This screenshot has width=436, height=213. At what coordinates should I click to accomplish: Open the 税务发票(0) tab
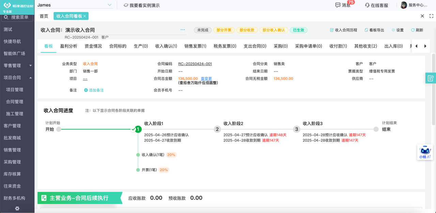(x=225, y=46)
